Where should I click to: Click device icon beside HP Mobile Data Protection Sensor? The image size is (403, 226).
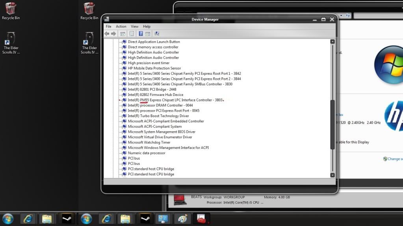point(124,68)
